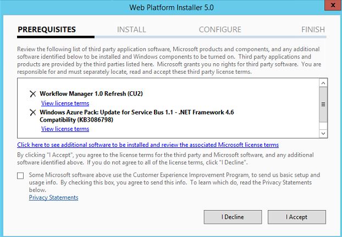Open license terms for Workflow Manager 1.0 Refresh
This screenshot has height=237, width=342.
(65, 103)
